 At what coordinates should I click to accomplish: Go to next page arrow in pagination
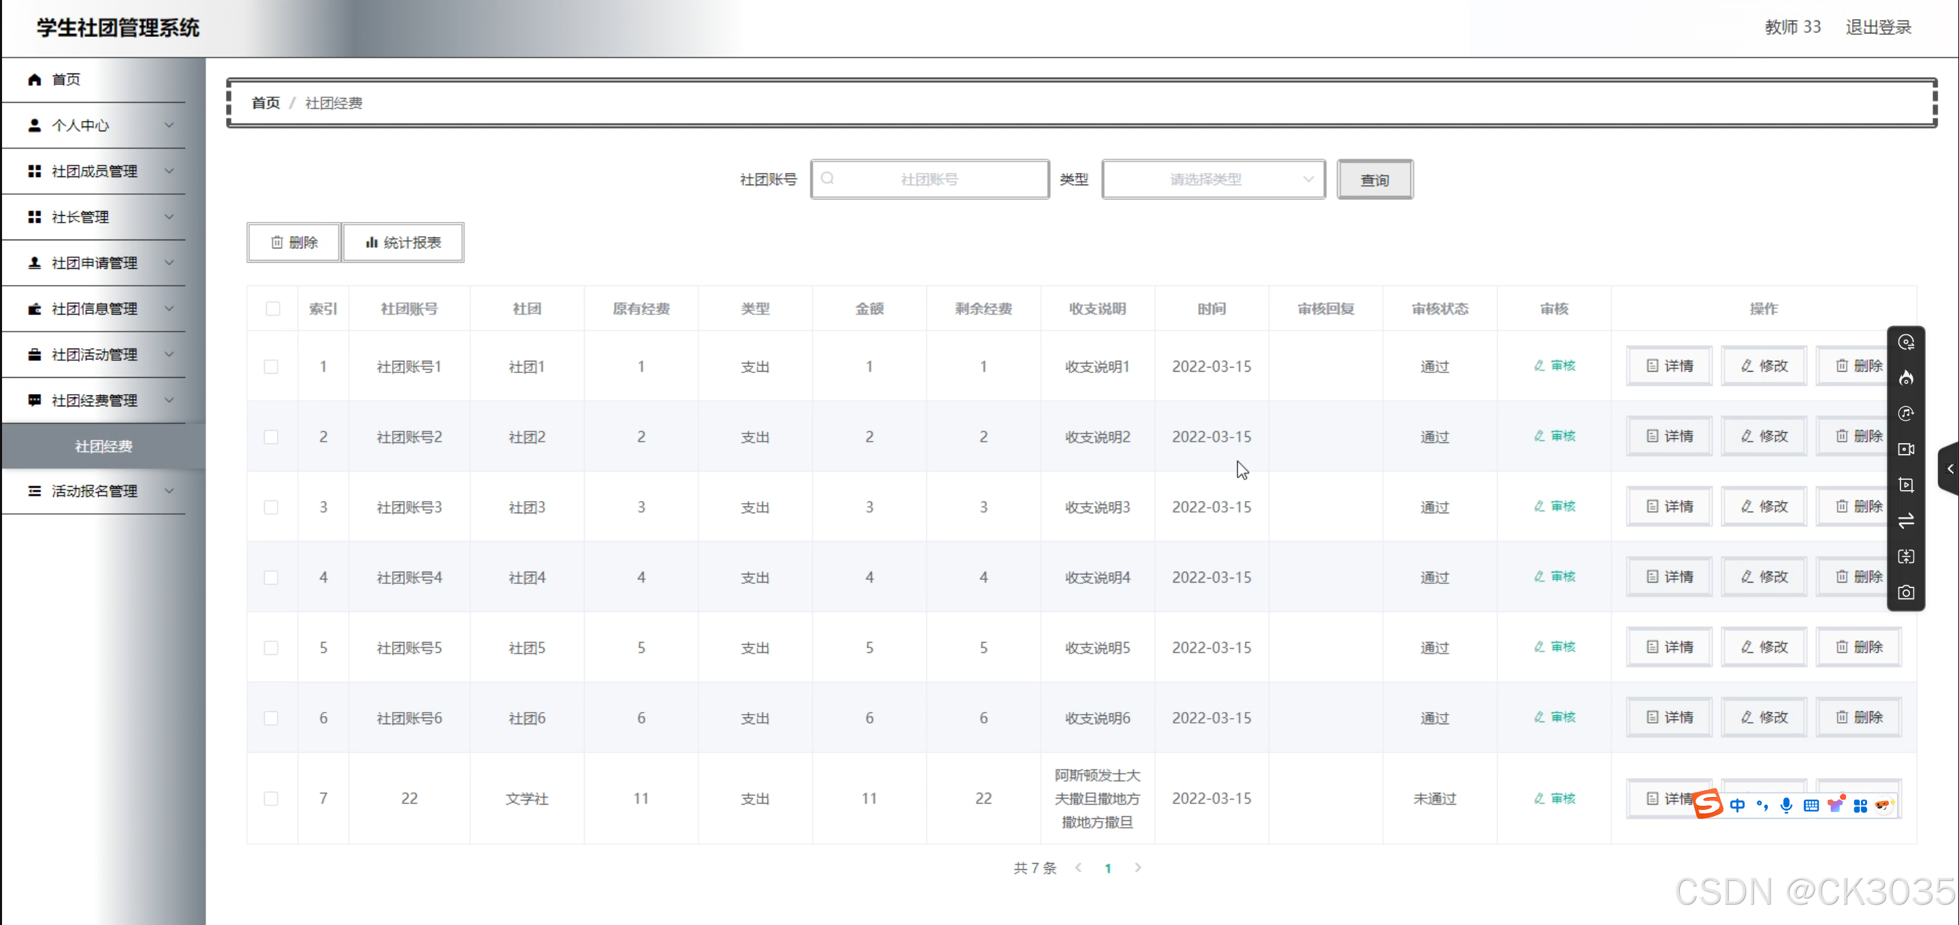pyautogui.click(x=1137, y=868)
